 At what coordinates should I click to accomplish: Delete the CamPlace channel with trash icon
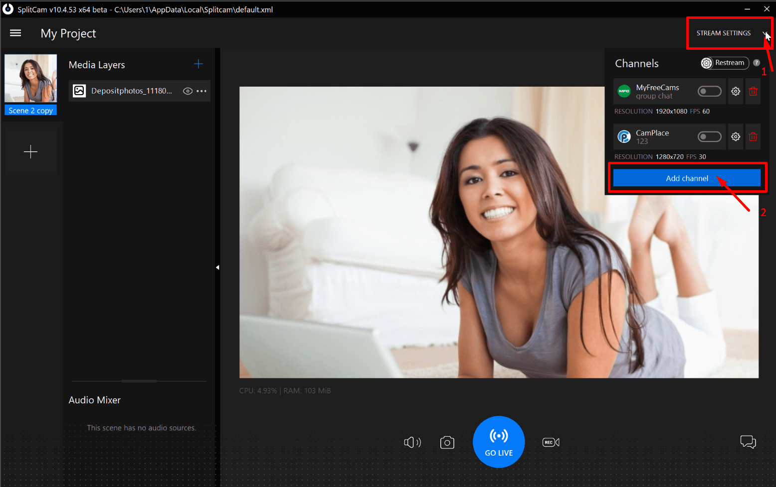(x=753, y=136)
